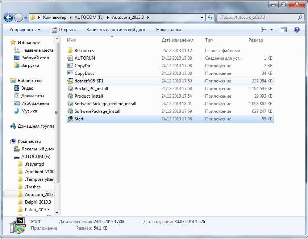Click the Pocket_PC_install disc icon
This screenshot has width=308, height=239.
tap(70, 89)
